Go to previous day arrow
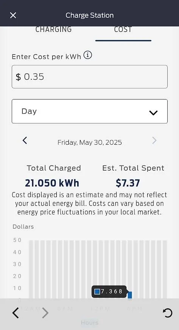This screenshot has width=179, height=330. pos(25,140)
